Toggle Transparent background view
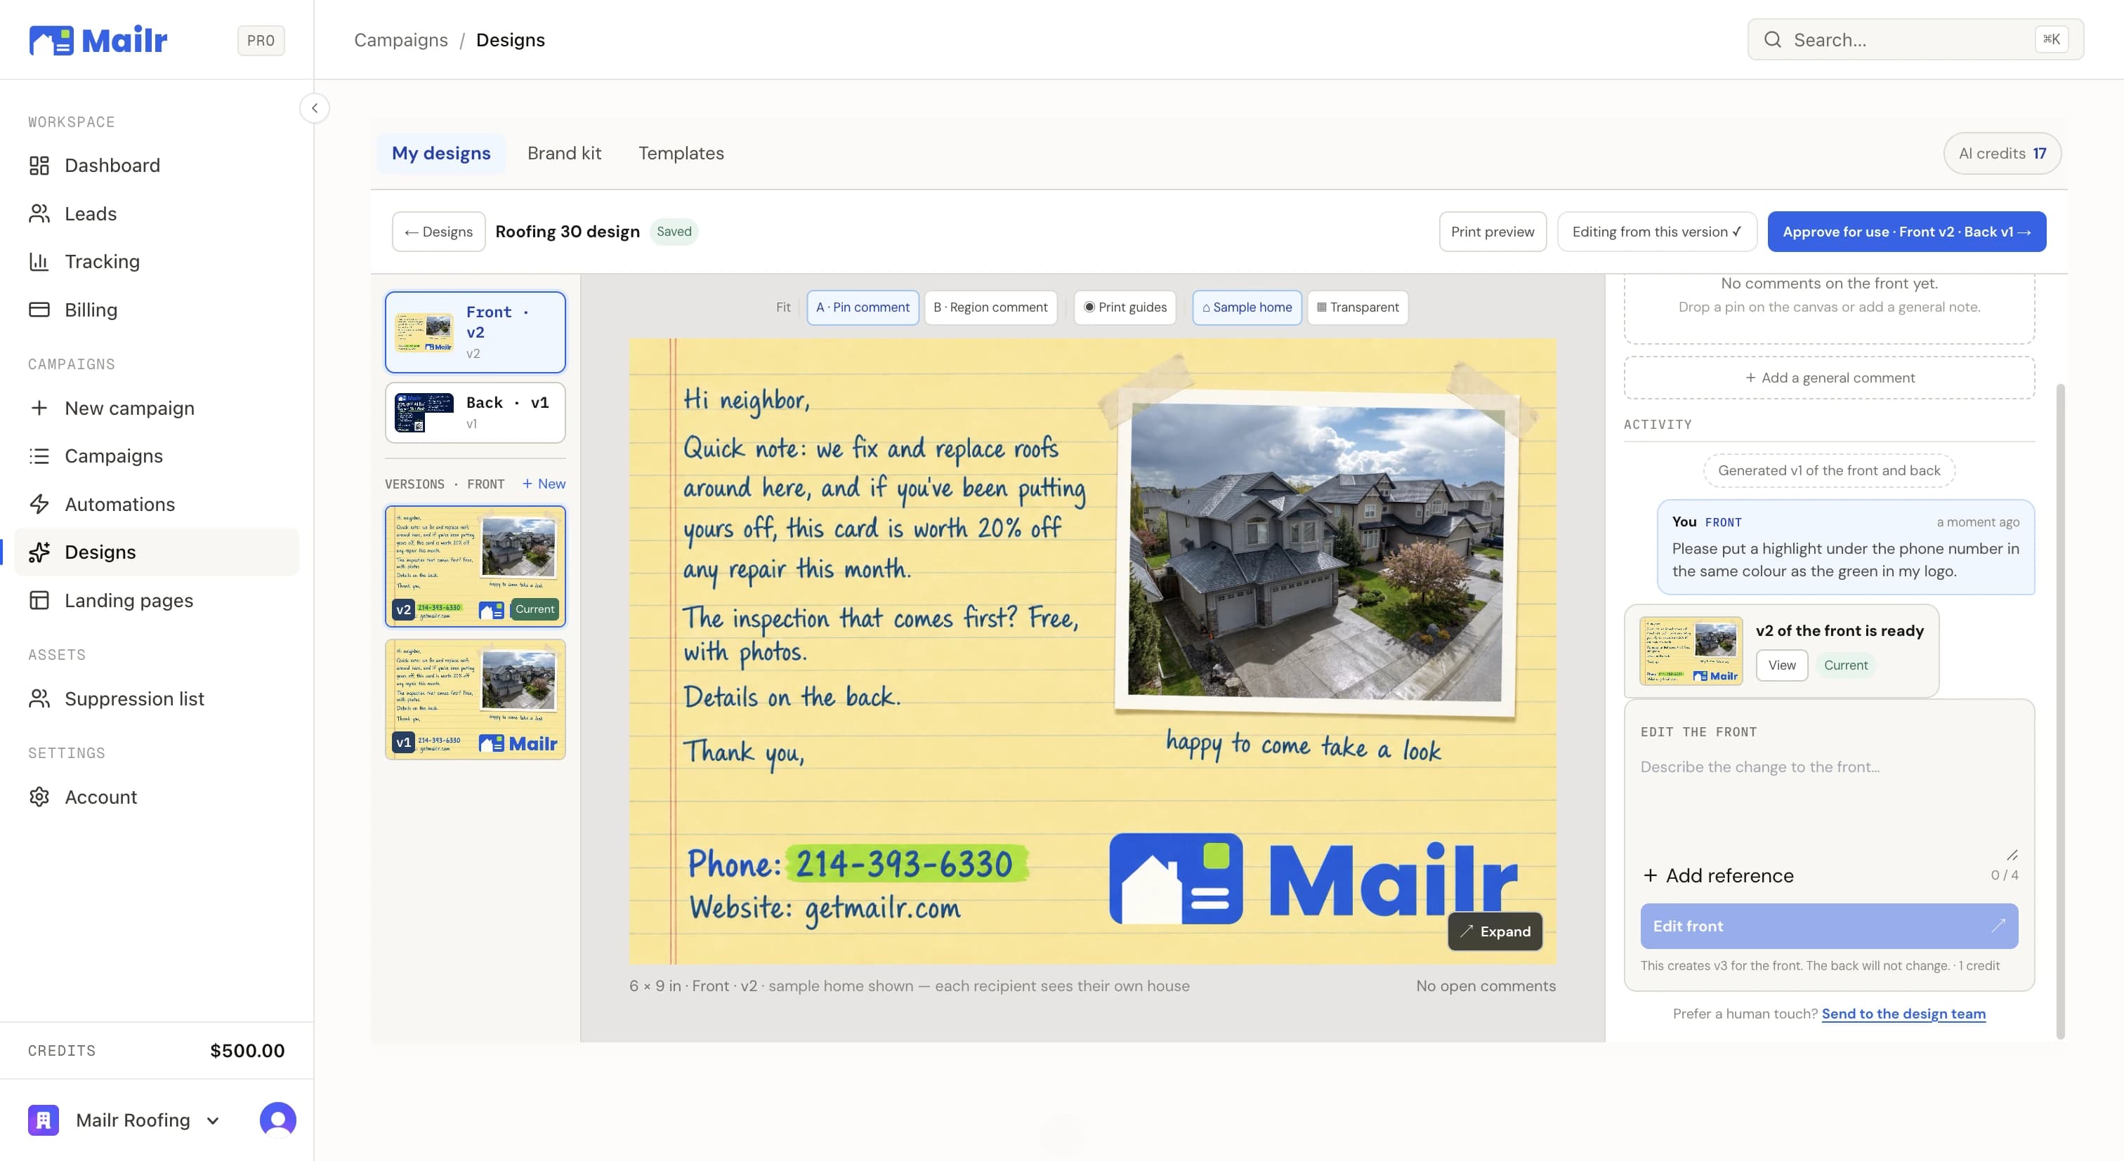This screenshot has width=2124, height=1161. [x=1357, y=307]
